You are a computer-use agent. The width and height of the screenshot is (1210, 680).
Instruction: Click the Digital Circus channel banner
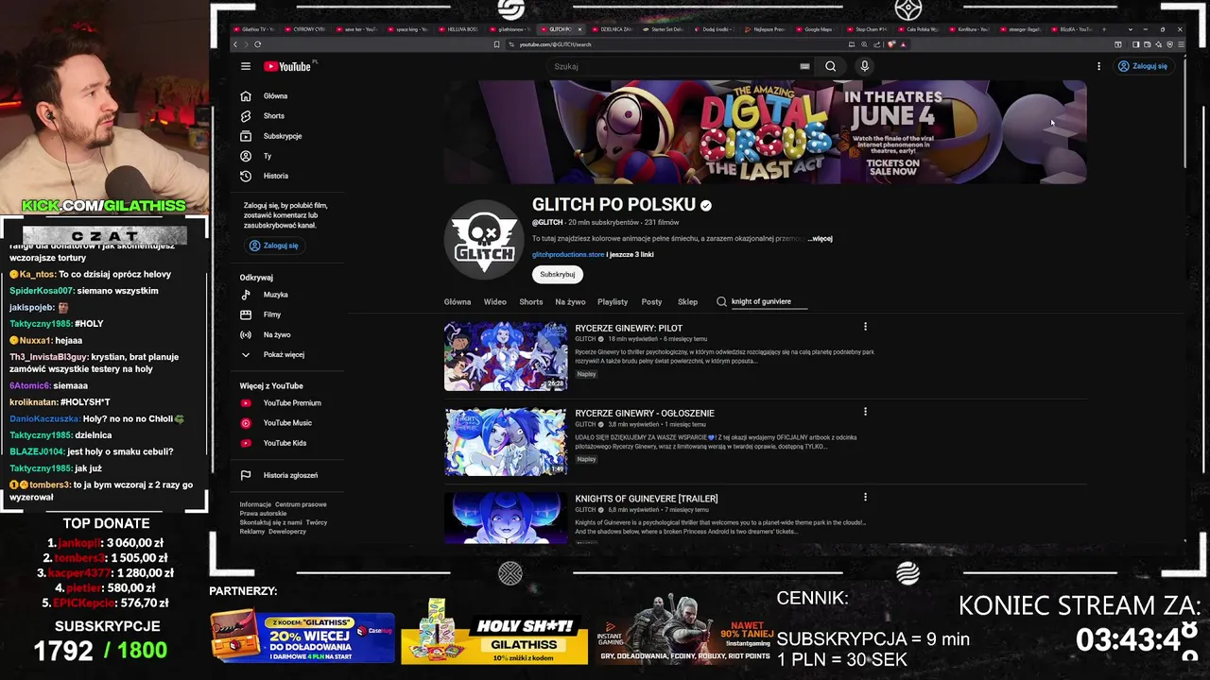click(765, 131)
